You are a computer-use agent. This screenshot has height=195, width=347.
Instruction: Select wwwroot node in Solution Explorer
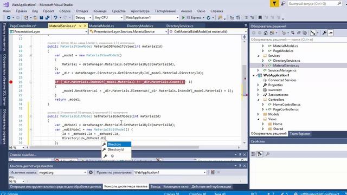275,90
